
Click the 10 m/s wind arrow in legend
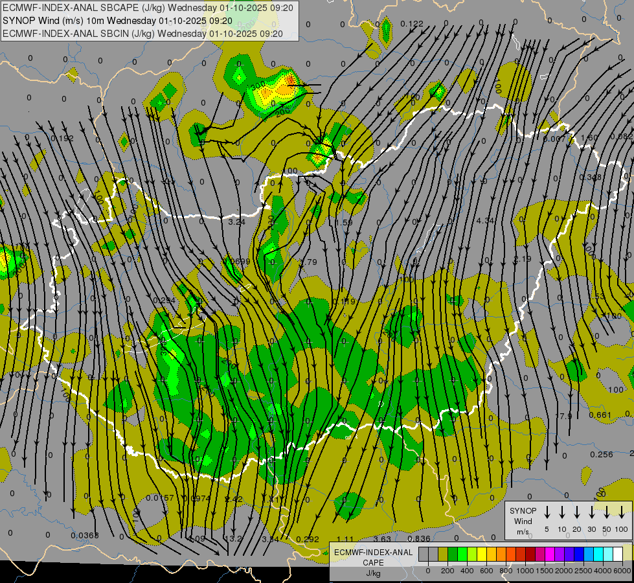pos(561,512)
